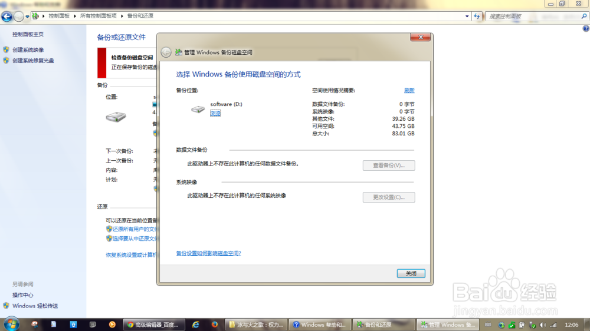Click the 创建系统修复光盘 link
Viewport: 590px width, 331px height.
click(x=33, y=61)
